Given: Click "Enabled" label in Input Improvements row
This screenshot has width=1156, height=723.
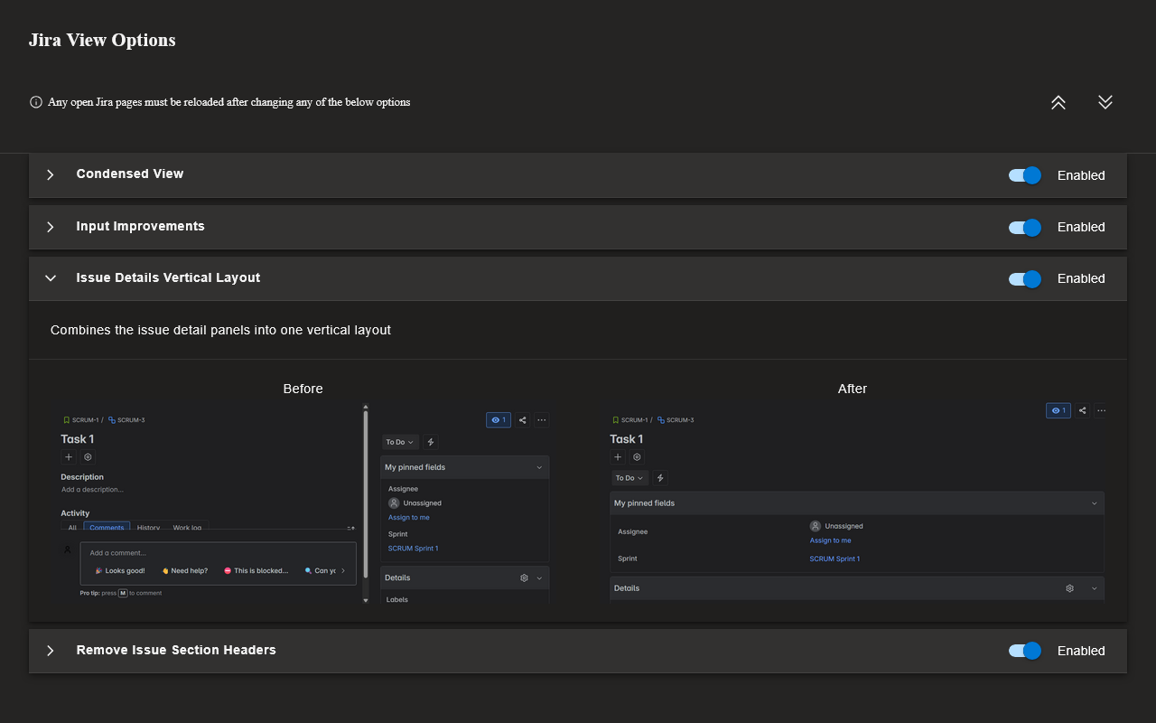Looking at the screenshot, I should pos(1081,227).
